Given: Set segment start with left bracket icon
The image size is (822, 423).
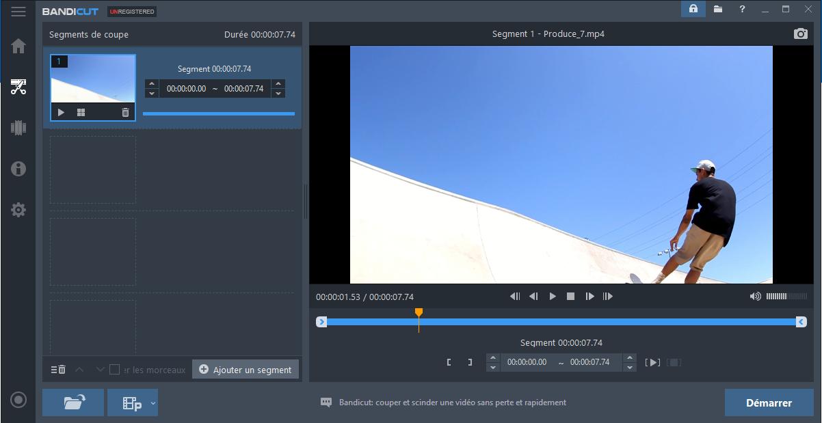Looking at the screenshot, I should pyautogui.click(x=449, y=362).
